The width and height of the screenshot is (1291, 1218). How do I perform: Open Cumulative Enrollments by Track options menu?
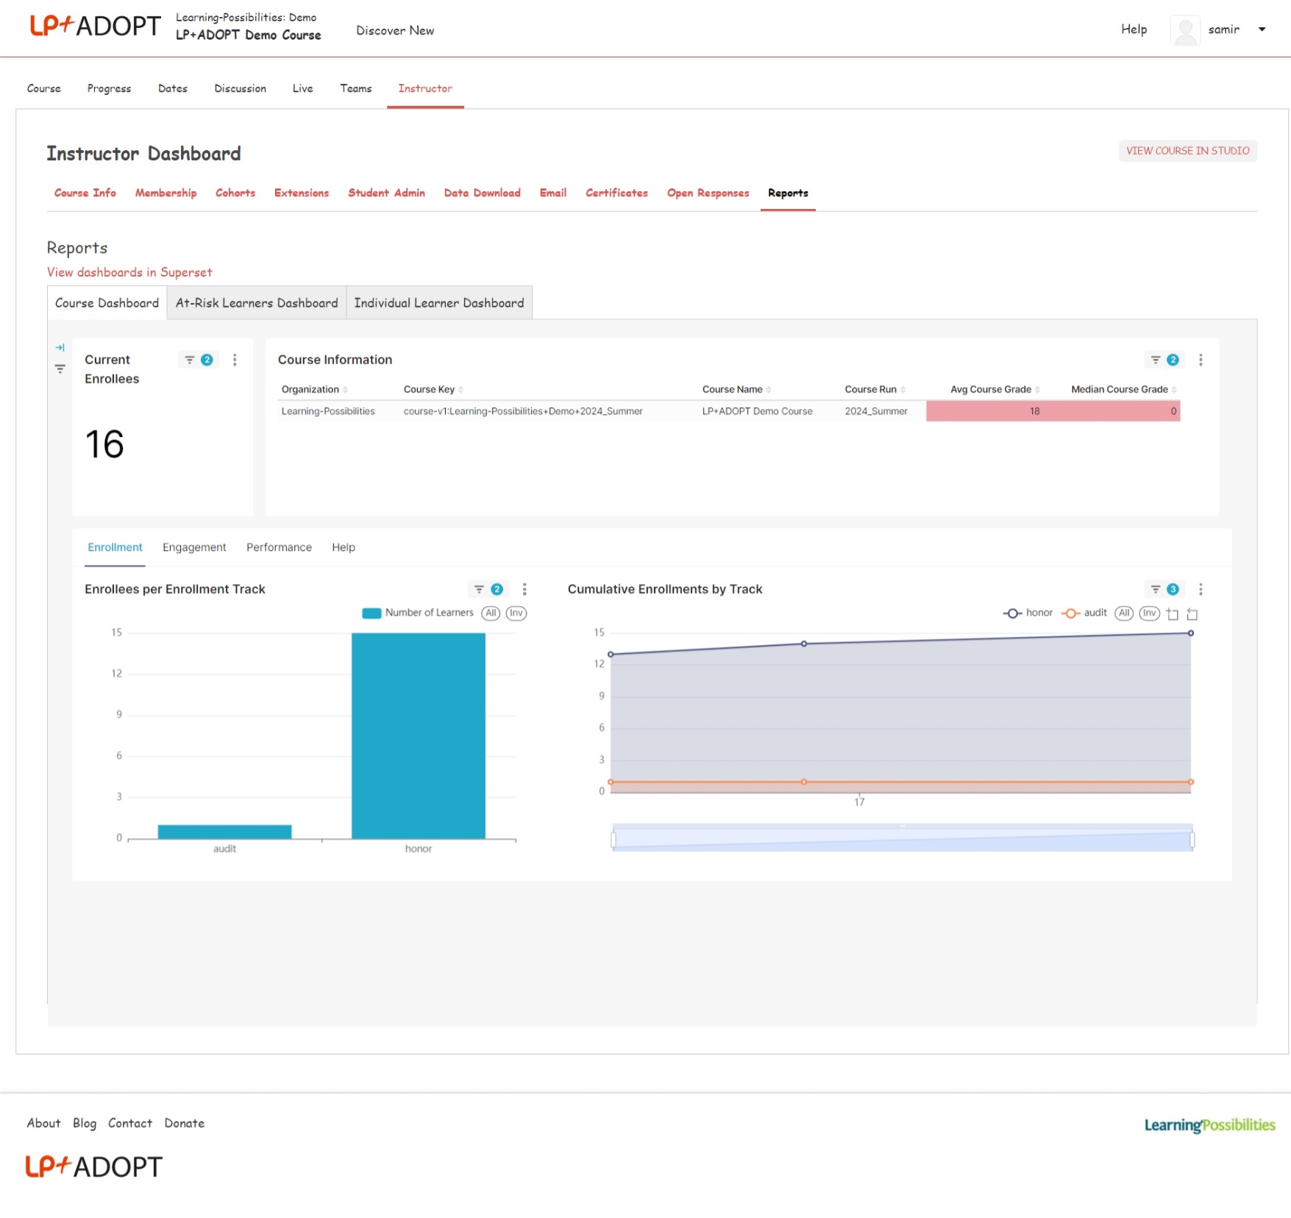[x=1201, y=589]
